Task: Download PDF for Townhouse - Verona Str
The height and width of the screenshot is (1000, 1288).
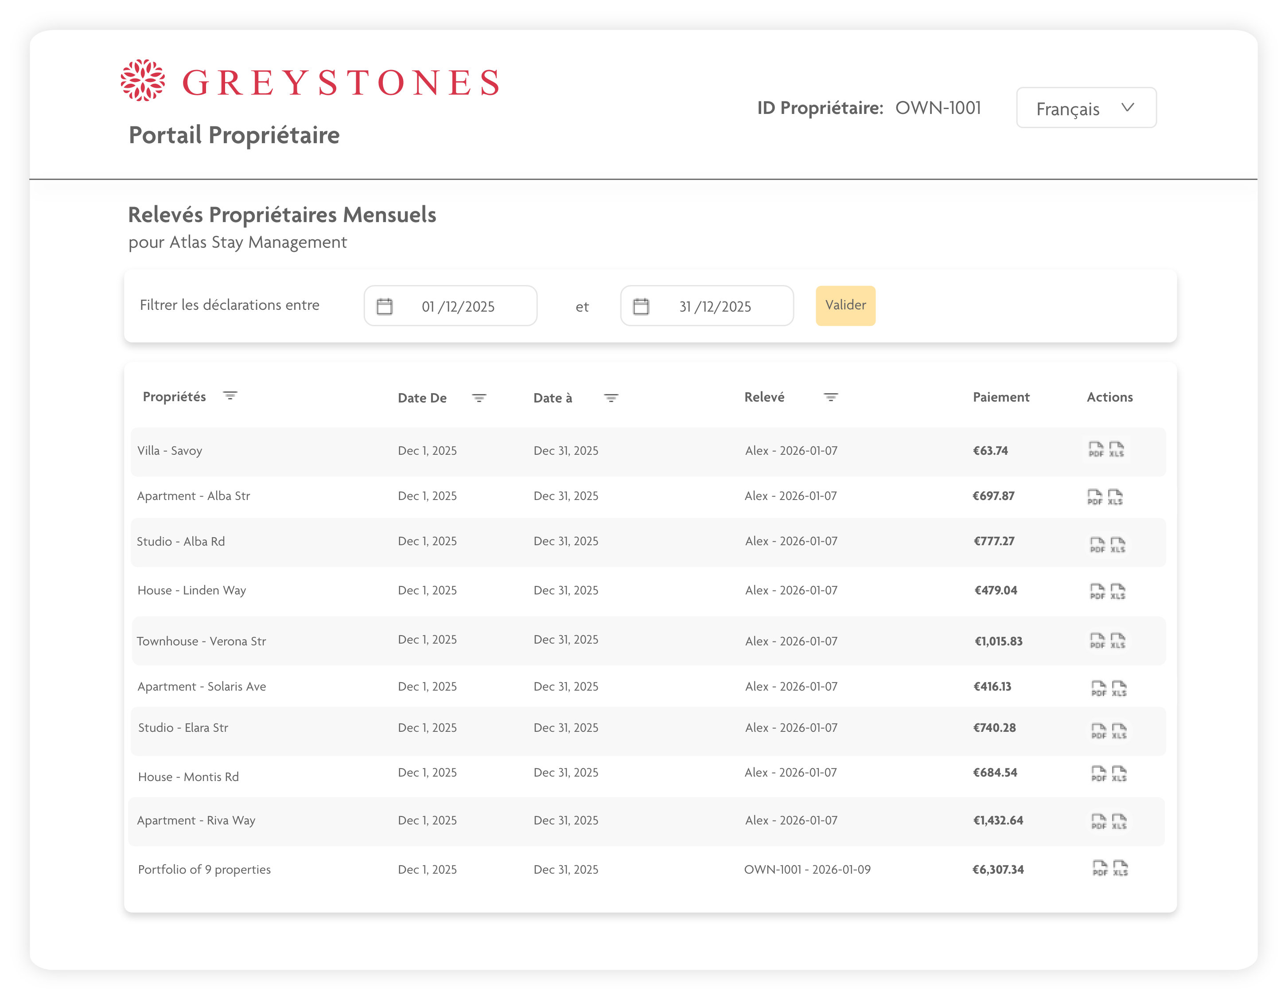Action: (1097, 641)
